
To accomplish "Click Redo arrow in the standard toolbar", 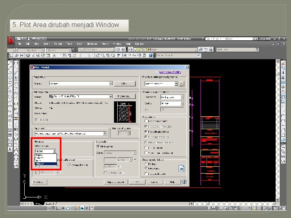I will tap(89, 55).
